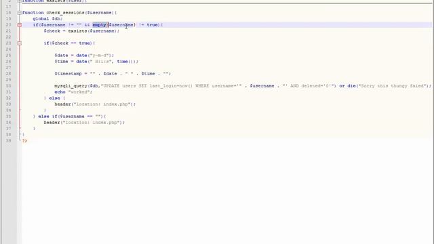Click the != true comparison on line 20
Image resolution: width=434 pixels, height=244 pixels.
(149, 25)
